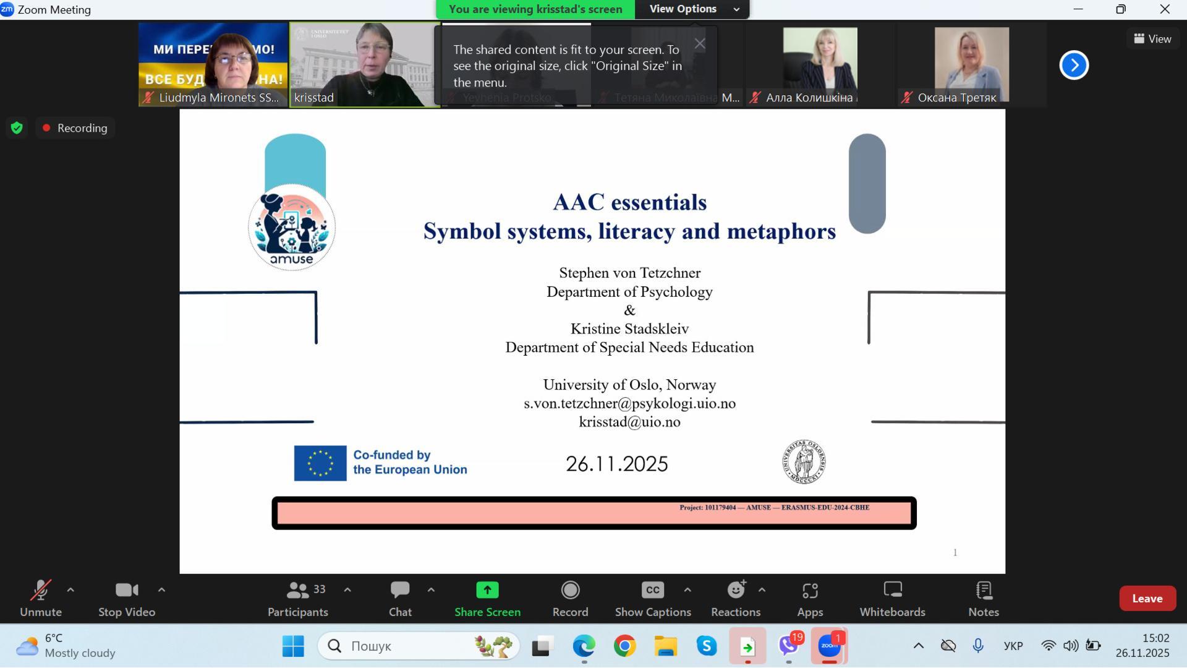Unmute the microphone
Screen dimensions: 1187x668
41,599
